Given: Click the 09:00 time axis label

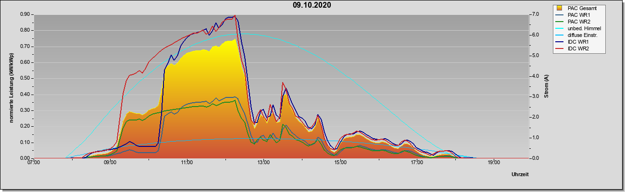Looking at the screenshot, I should tap(110, 163).
